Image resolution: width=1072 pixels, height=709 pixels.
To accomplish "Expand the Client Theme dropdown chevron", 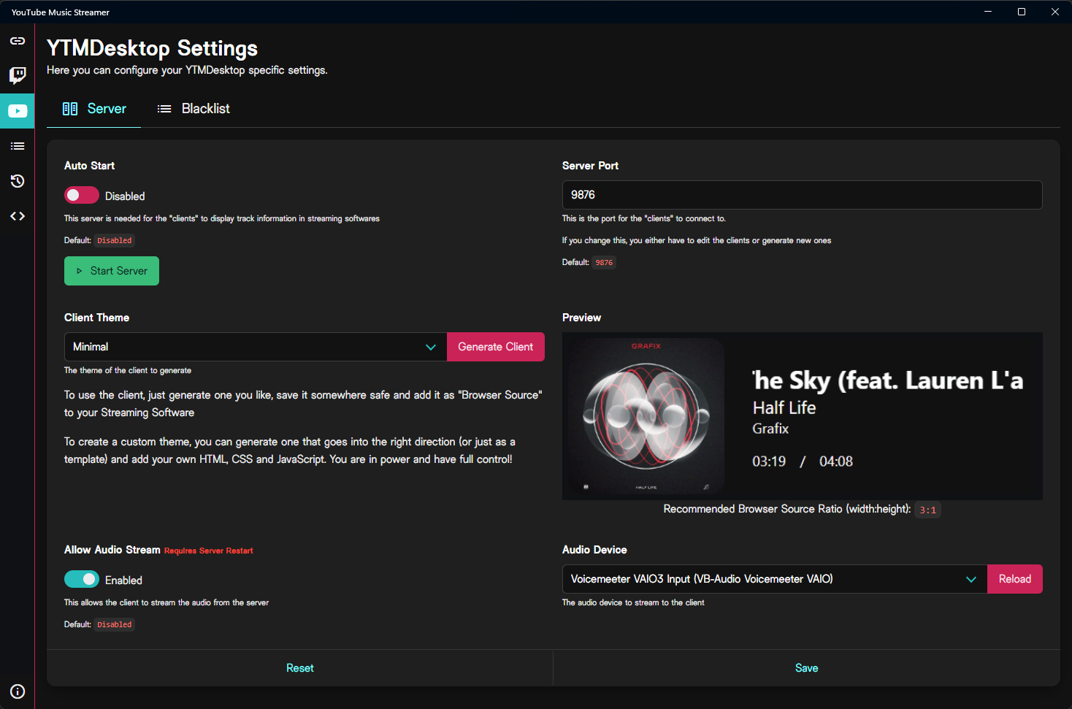I will pos(431,347).
